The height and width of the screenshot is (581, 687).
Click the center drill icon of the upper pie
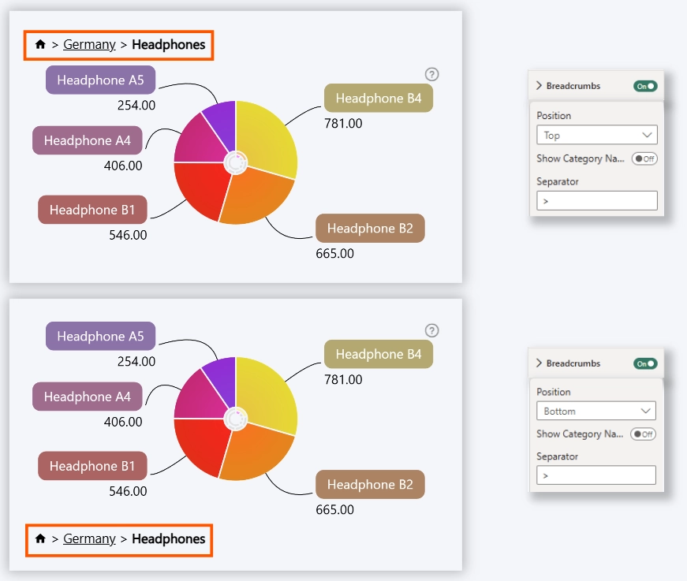click(x=235, y=163)
